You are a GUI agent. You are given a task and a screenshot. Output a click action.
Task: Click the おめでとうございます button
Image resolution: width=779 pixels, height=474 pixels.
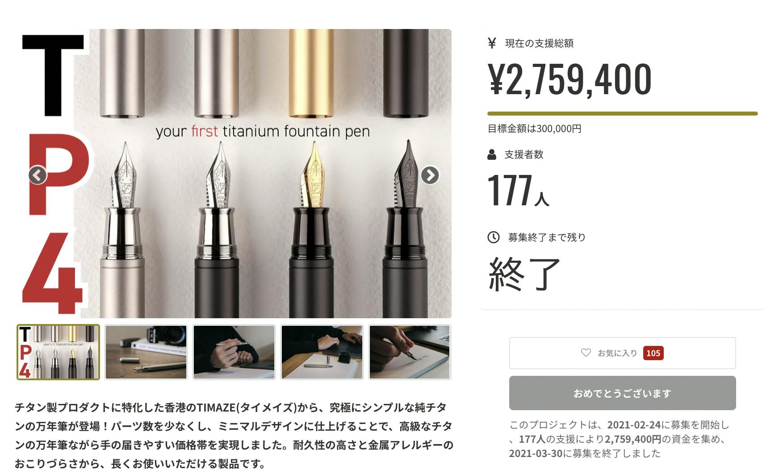tap(622, 393)
